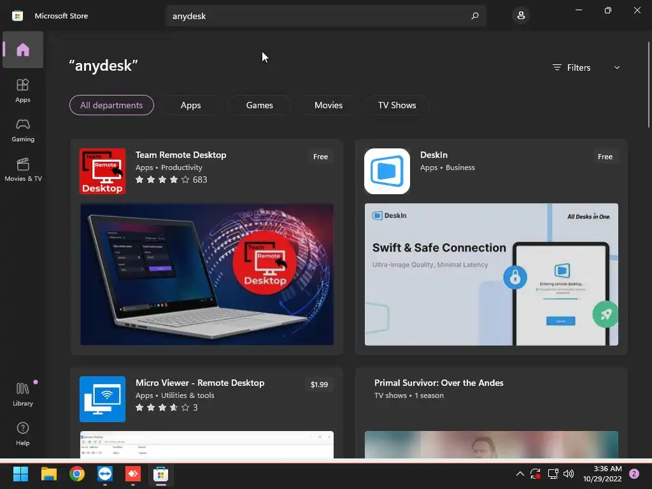Click Team Remote Desktop laptop screenshot
The width and height of the screenshot is (652, 489).
207,274
